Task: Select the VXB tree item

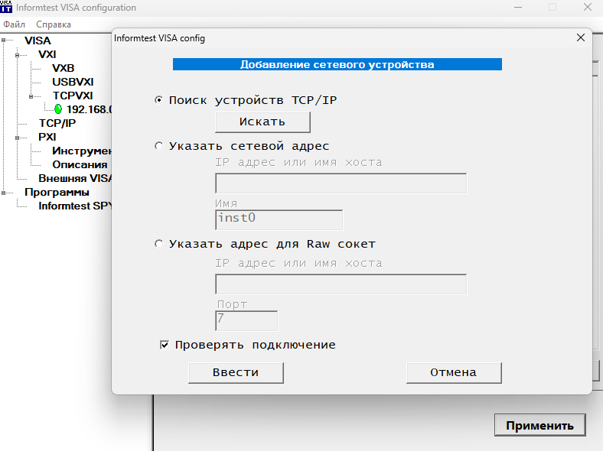Action: 63,68
